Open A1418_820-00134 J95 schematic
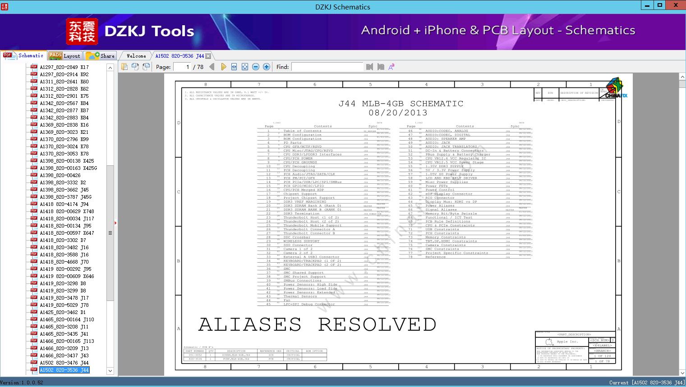This screenshot has height=387, width=686. pos(65,226)
